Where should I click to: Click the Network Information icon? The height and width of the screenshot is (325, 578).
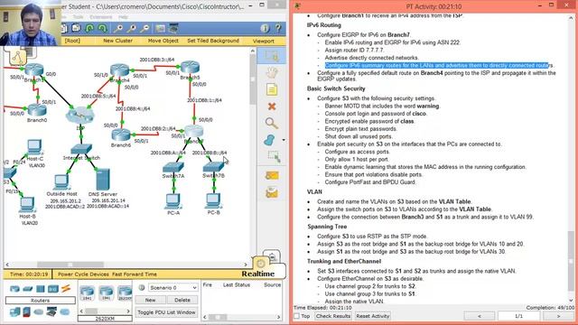coord(265,28)
